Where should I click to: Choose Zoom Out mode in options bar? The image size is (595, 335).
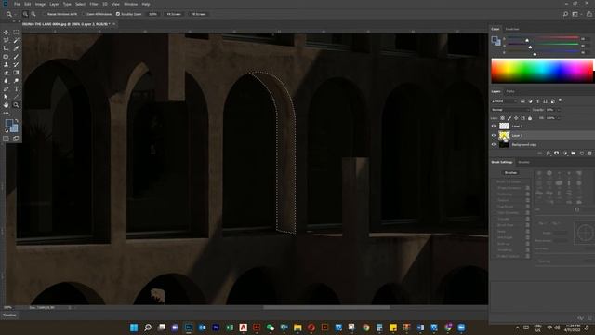pos(33,14)
